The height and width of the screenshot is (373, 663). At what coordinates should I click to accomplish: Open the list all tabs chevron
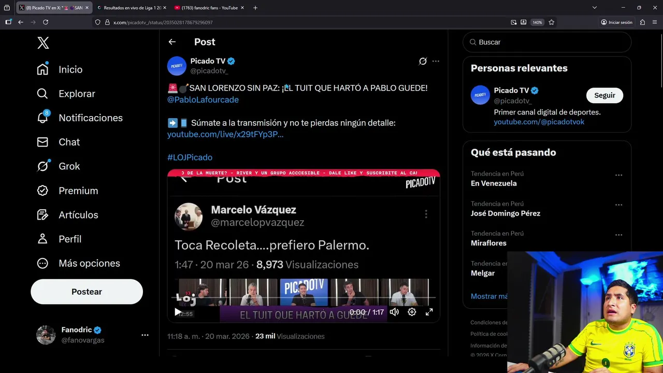pos(595,8)
